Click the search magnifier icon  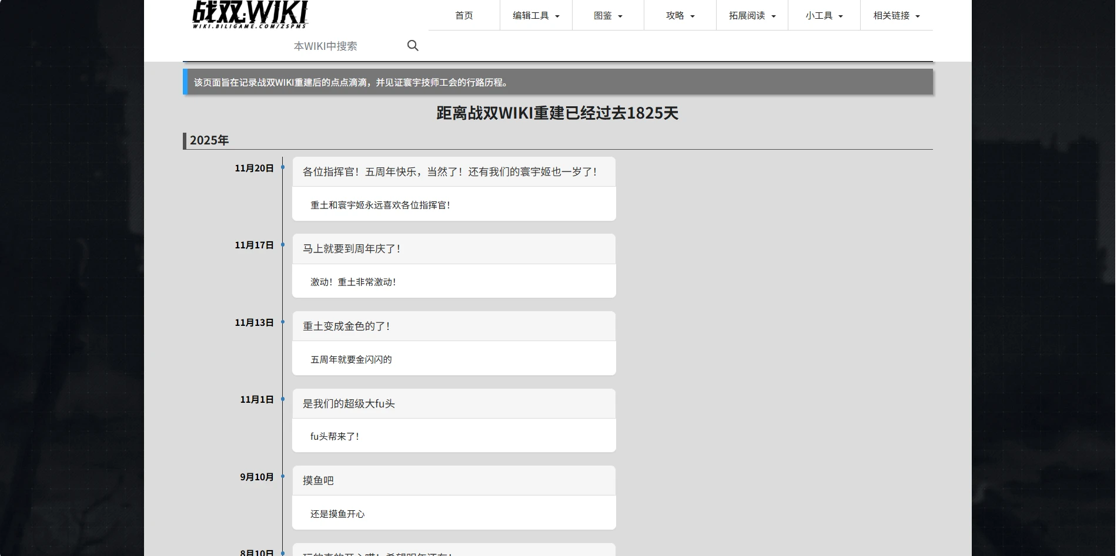click(413, 46)
